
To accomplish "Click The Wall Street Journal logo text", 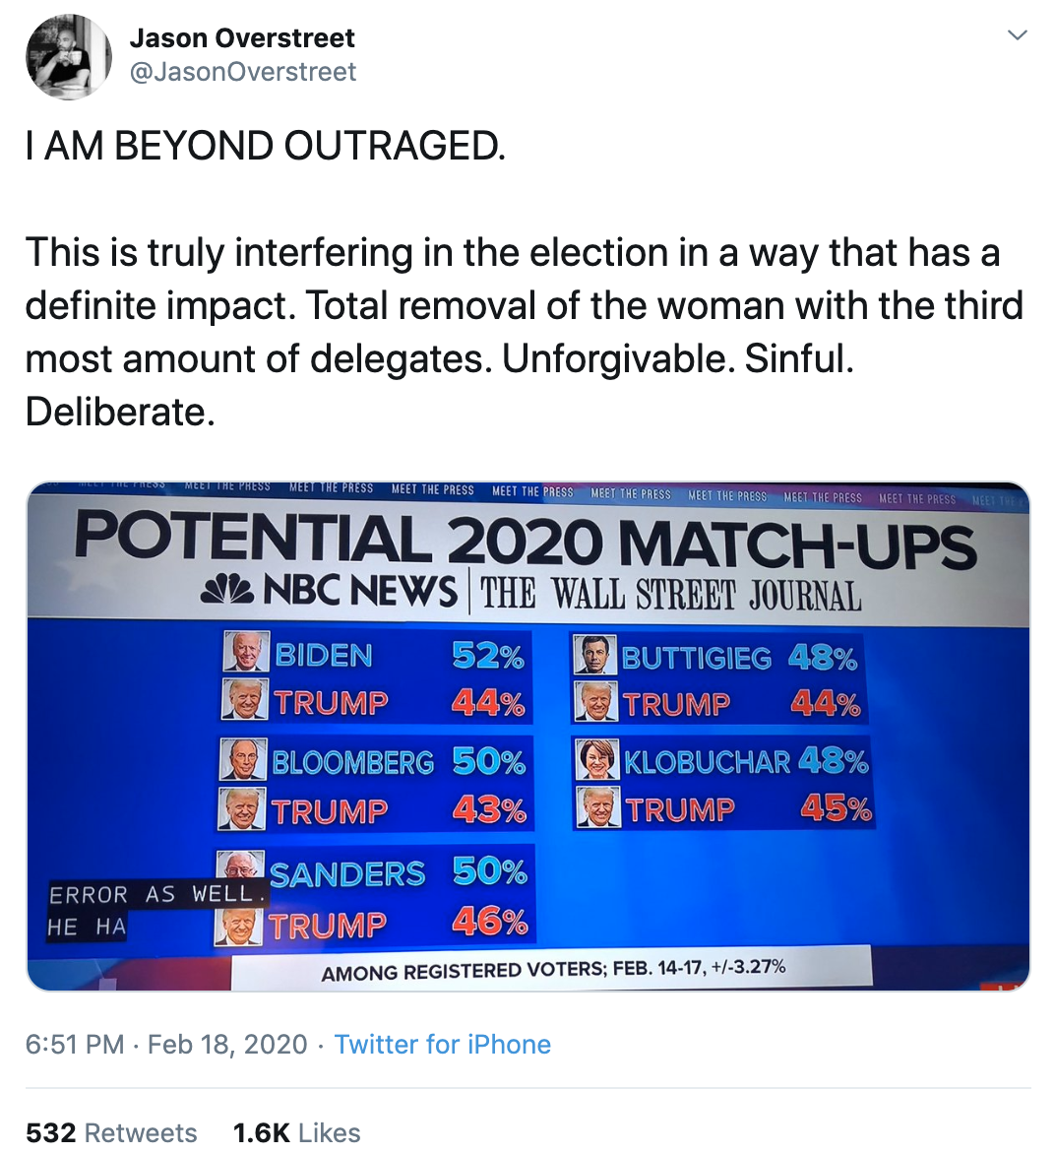I will click(670, 594).
